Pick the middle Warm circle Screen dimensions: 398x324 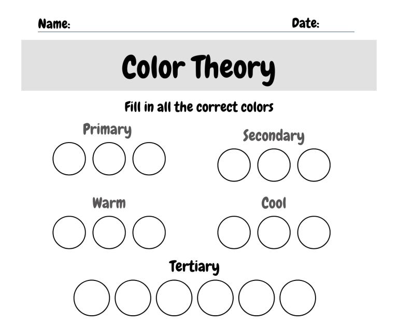click(x=109, y=232)
